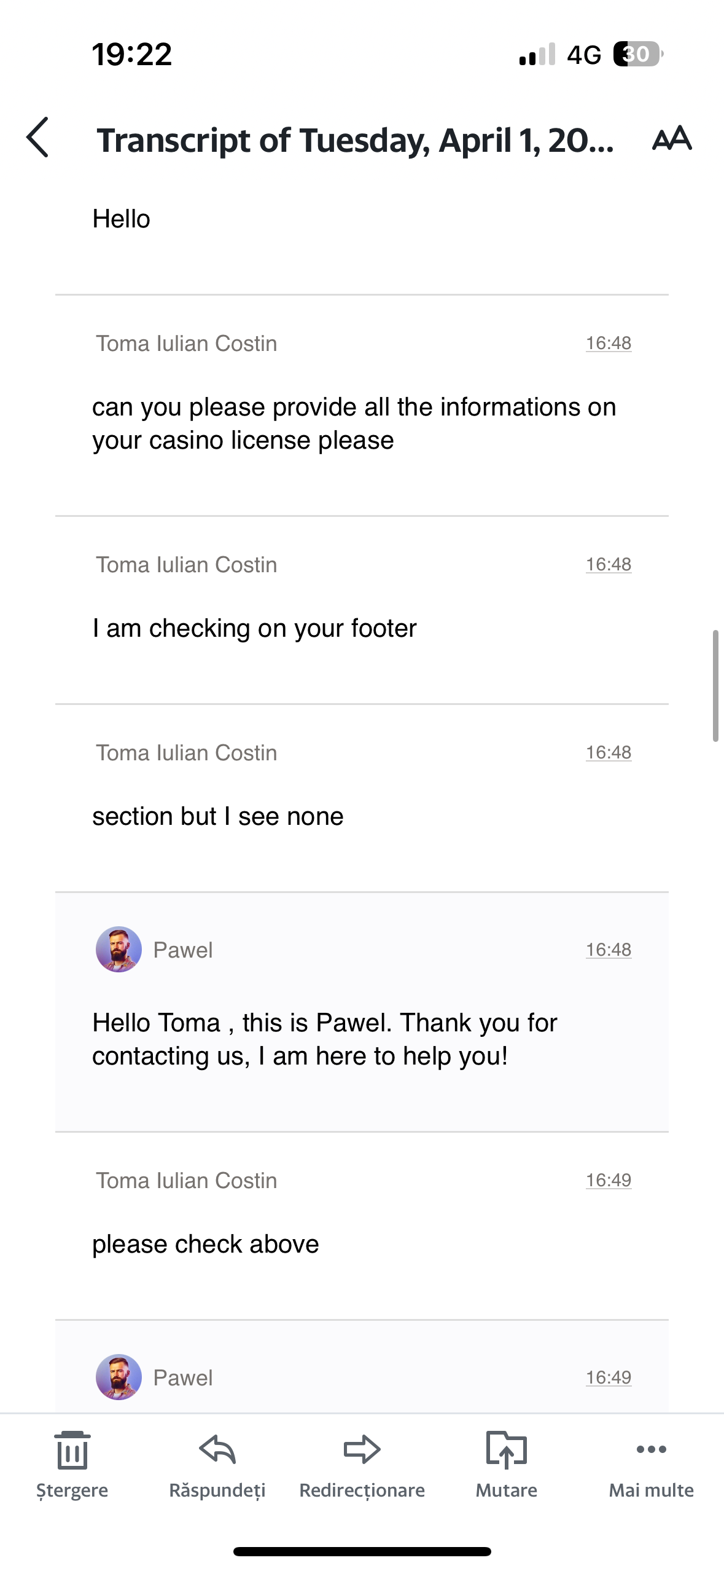Tap the back arrow icon
The width and height of the screenshot is (724, 1571).
(38, 137)
